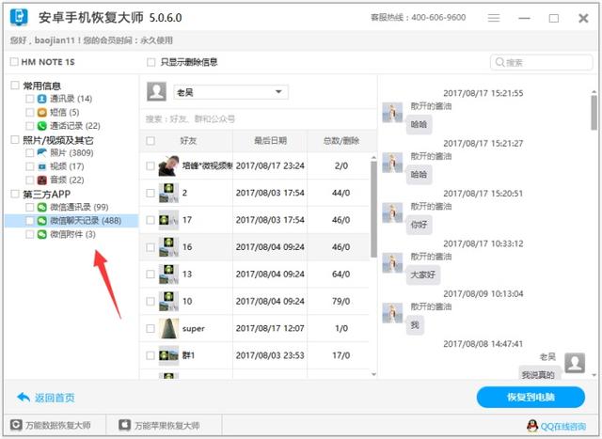Click the SMS icon next to 短信 (5)
Image resolution: width=602 pixels, height=439 pixels.
click(x=41, y=113)
